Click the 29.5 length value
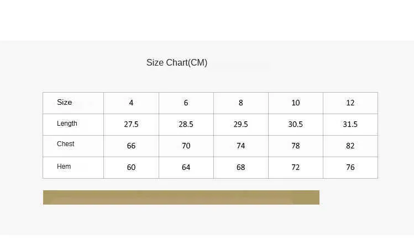 [241, 124]
